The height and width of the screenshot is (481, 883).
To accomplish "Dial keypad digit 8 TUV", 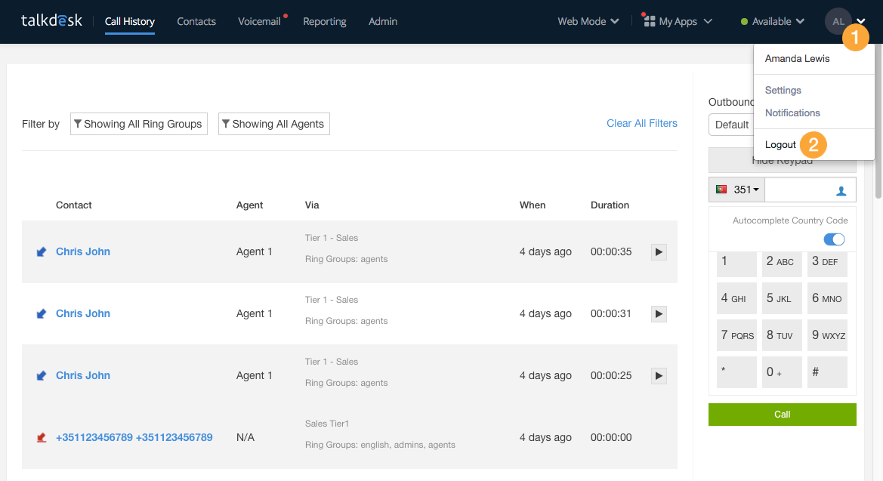I will pyautogui.click(x=782, y=335).
